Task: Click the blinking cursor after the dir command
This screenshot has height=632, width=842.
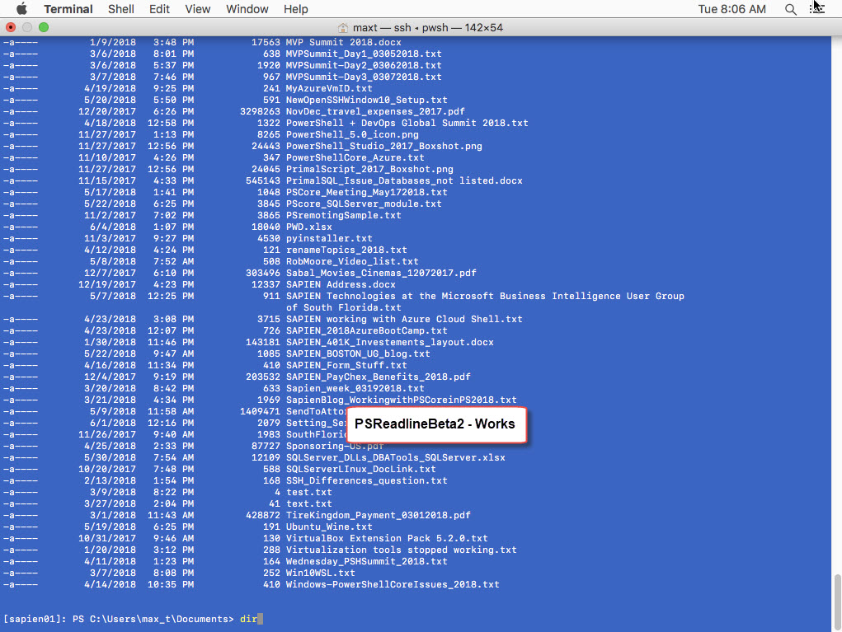Action: [260, 619]
